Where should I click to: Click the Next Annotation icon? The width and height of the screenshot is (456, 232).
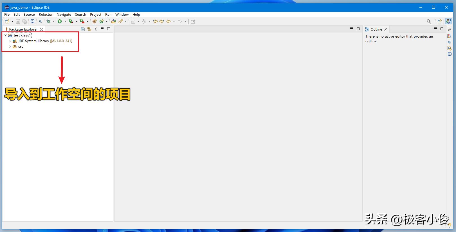133,21
